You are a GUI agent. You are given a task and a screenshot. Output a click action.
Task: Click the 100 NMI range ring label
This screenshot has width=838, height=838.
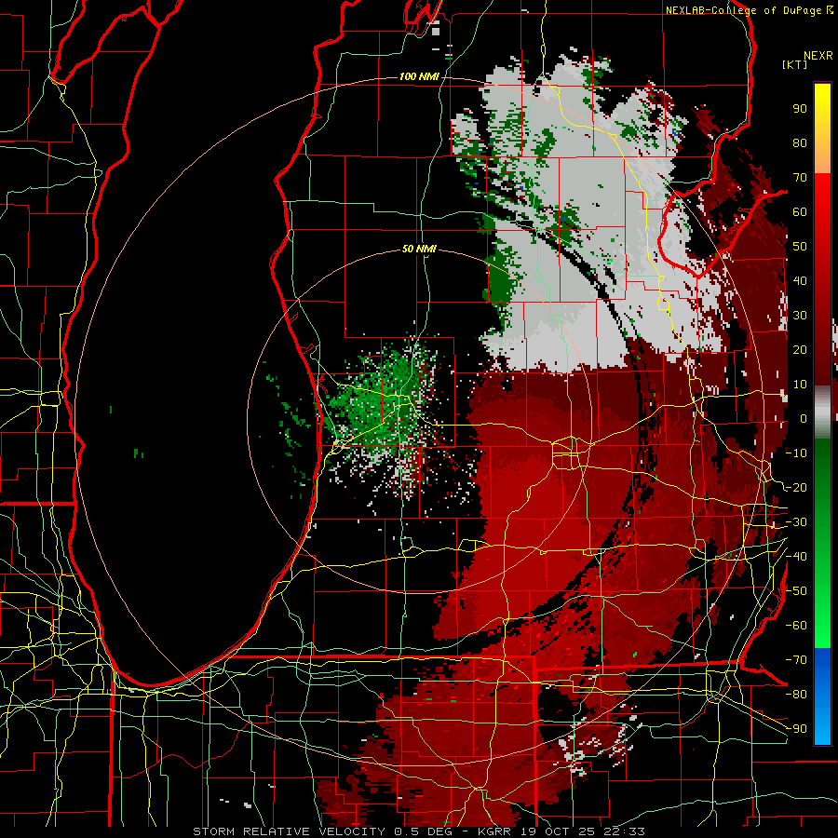[419, 77]
